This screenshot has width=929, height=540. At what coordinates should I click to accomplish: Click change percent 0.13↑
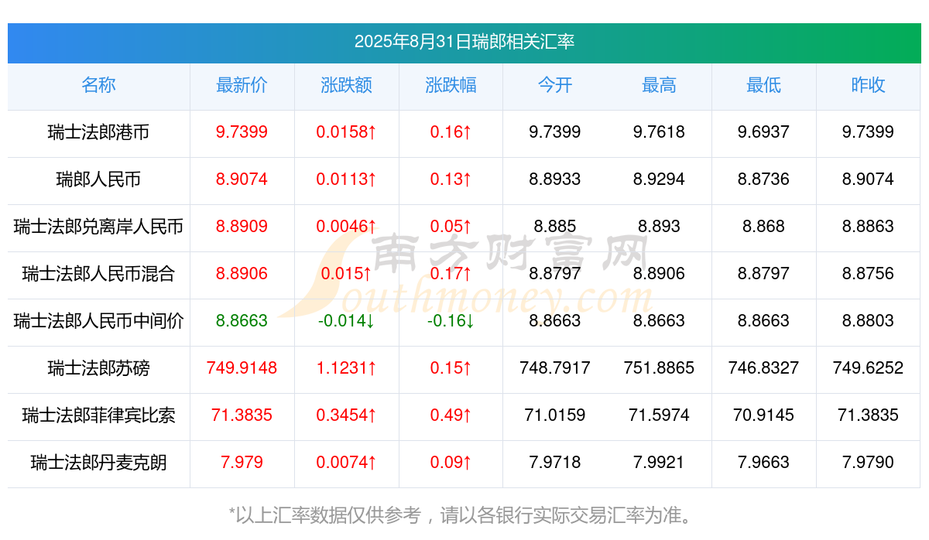point(451,179)
